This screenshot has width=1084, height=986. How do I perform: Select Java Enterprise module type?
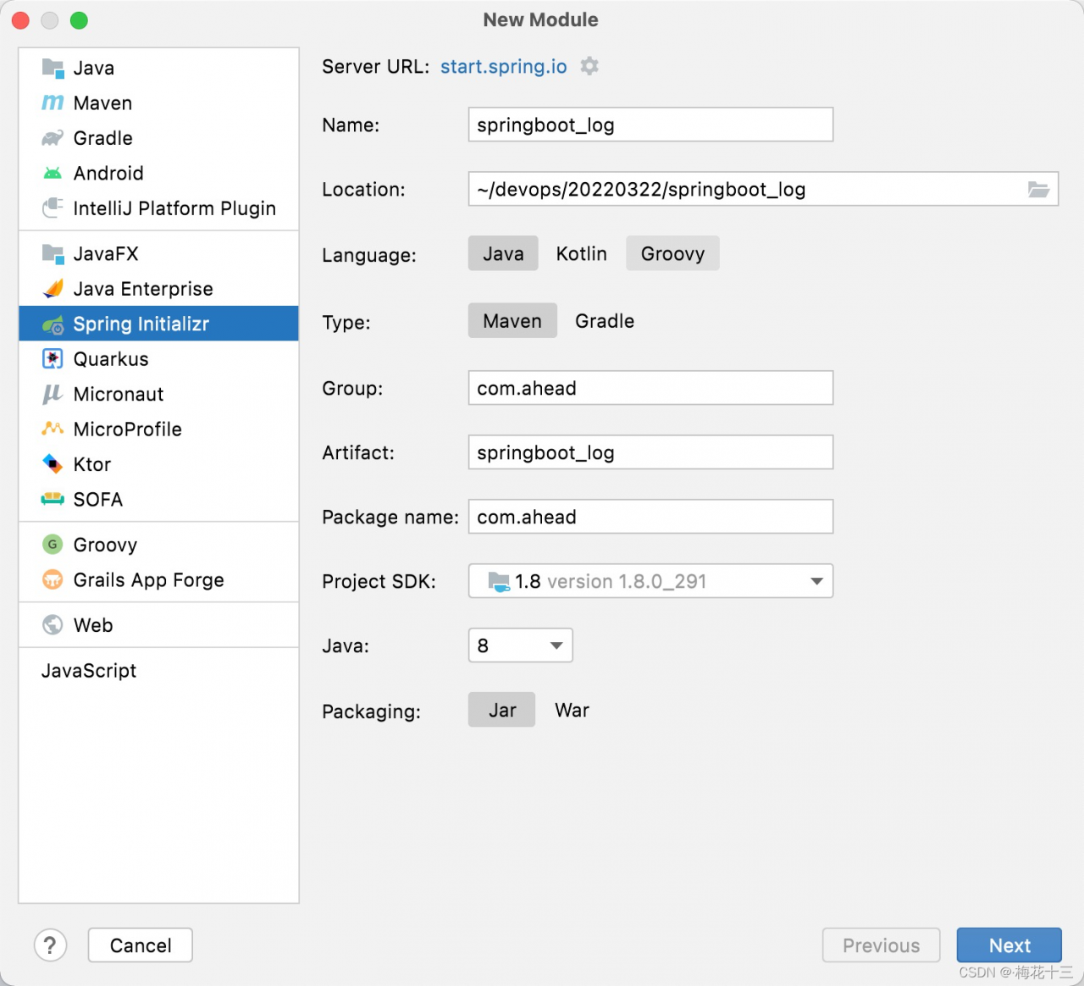pyautogui.click(x=159, y=289)
